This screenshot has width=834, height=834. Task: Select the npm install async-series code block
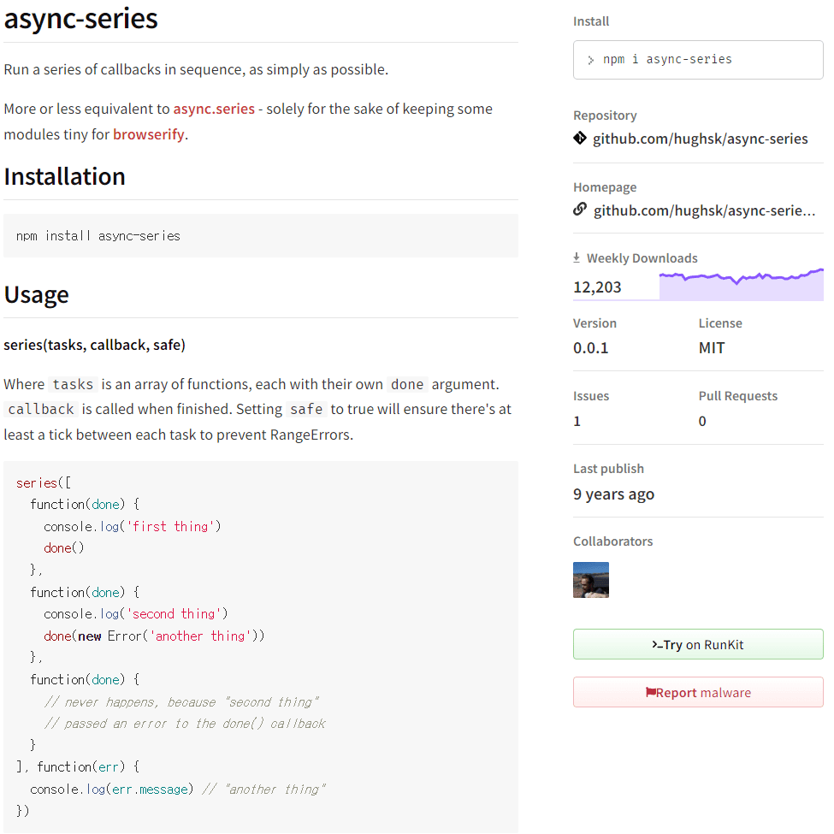(x=261, y=235)
